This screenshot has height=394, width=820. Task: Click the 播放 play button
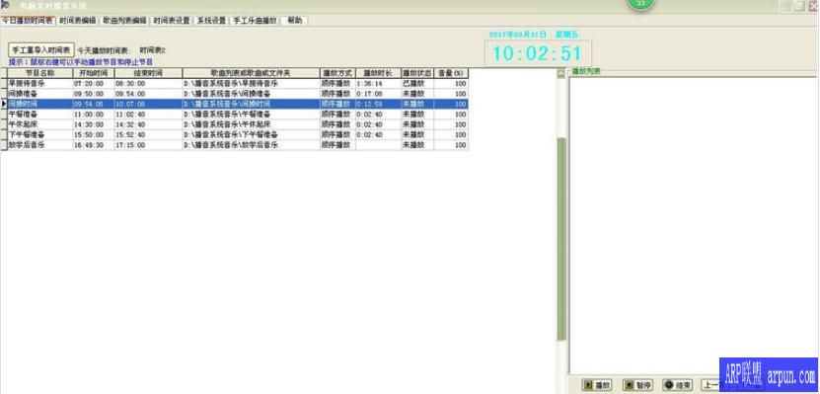pyautogui.click(x=597, y=384)
